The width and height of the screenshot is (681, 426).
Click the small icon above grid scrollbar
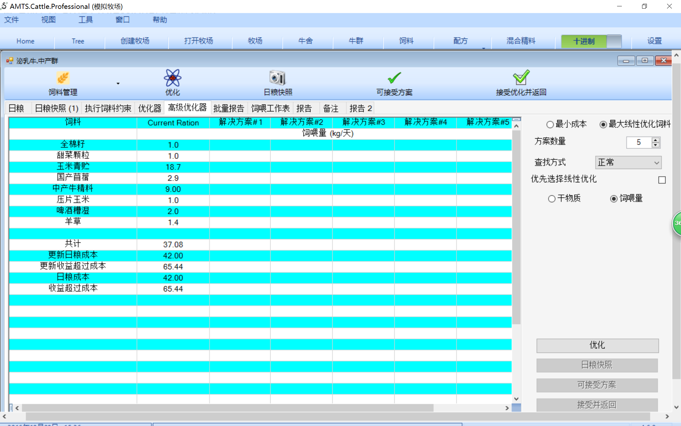pyautogui.click(x=516, y=119)
